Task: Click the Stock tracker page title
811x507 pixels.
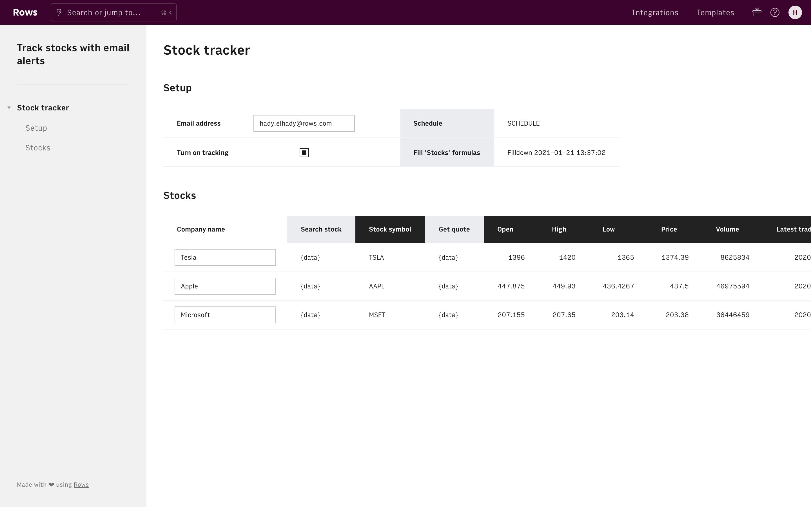Action: (x=207, y=50)
